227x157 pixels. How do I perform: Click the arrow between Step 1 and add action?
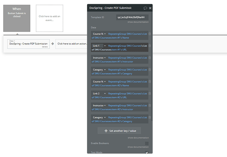(53, 44)
